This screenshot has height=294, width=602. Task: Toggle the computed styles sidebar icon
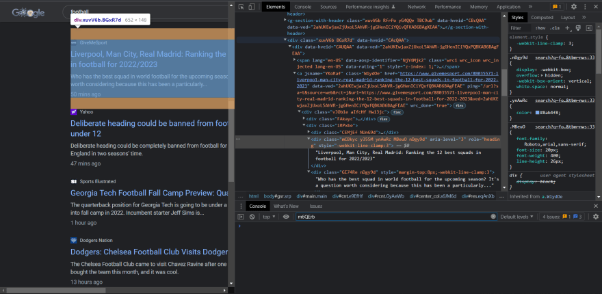tap(589, 28)
